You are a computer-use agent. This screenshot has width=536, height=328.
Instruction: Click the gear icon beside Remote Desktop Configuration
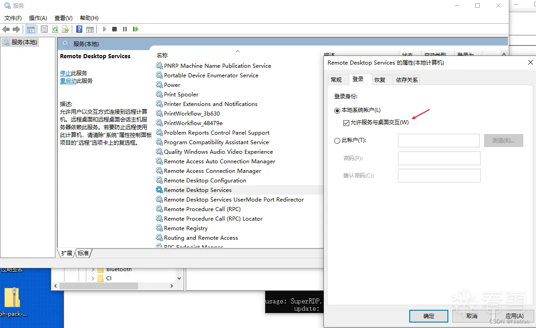click(159, 180)
